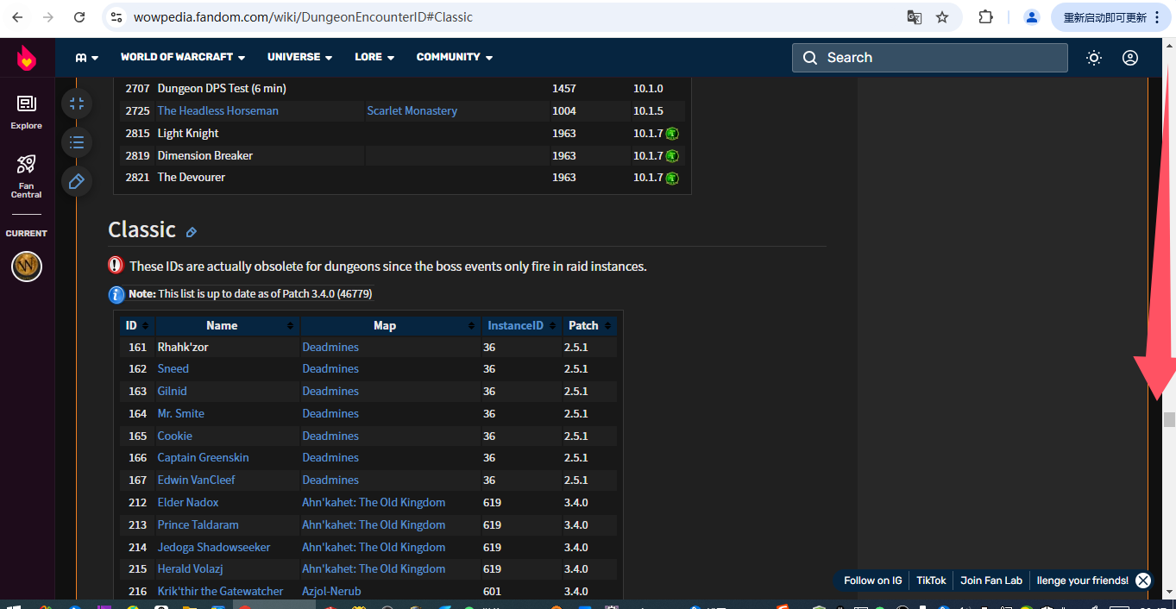Open the Mr. Smite link

click(x=180, y=414)
